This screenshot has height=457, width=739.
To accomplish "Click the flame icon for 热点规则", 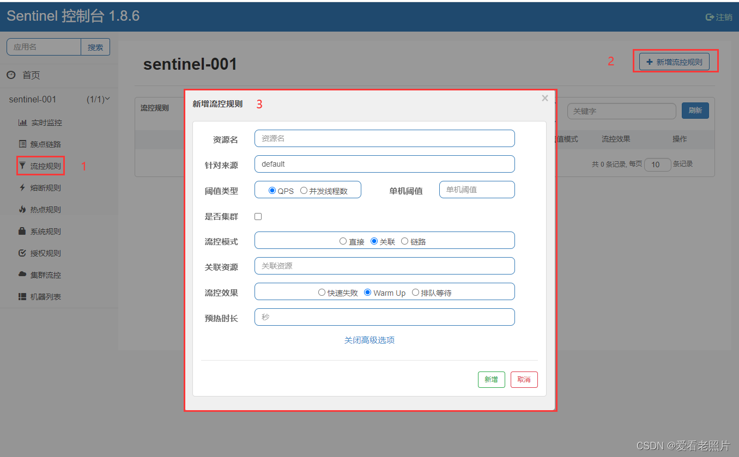I will click(22, 210).
